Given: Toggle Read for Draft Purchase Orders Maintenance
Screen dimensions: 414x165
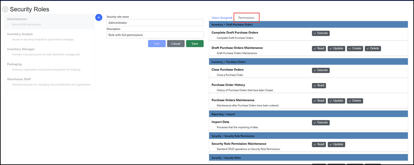Looking at the screenshot, I should (x=319, y=49).
